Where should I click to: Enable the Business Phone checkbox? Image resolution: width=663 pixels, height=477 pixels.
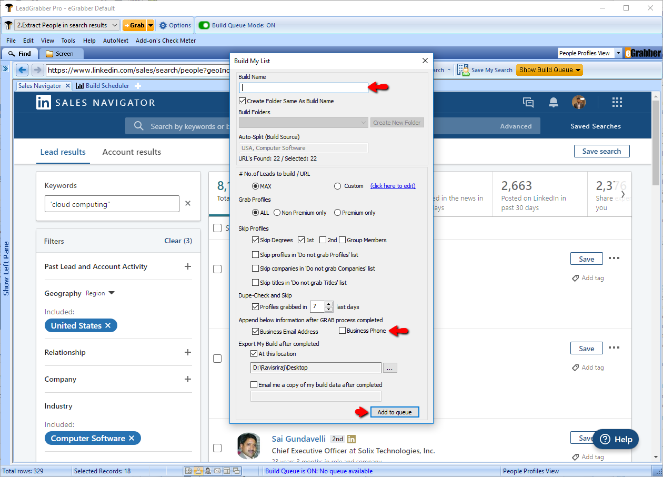click(343, 331)
